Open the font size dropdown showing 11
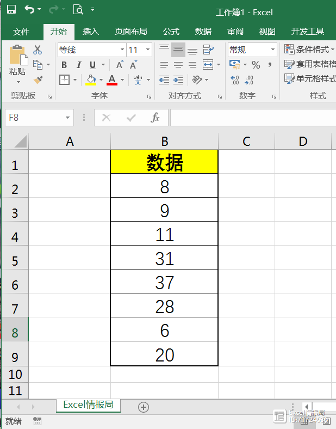The height and width of the screenshot is (429, 336). (x=148, y=50)
